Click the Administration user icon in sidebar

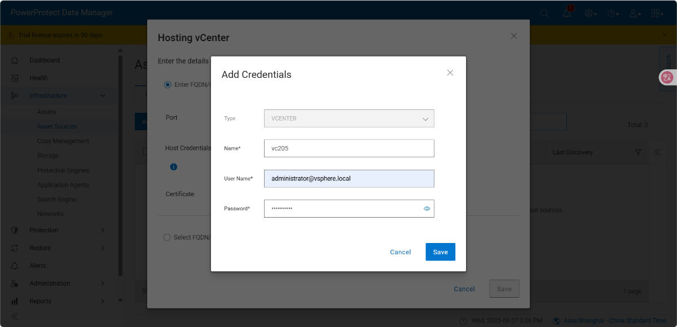[15, 284]
